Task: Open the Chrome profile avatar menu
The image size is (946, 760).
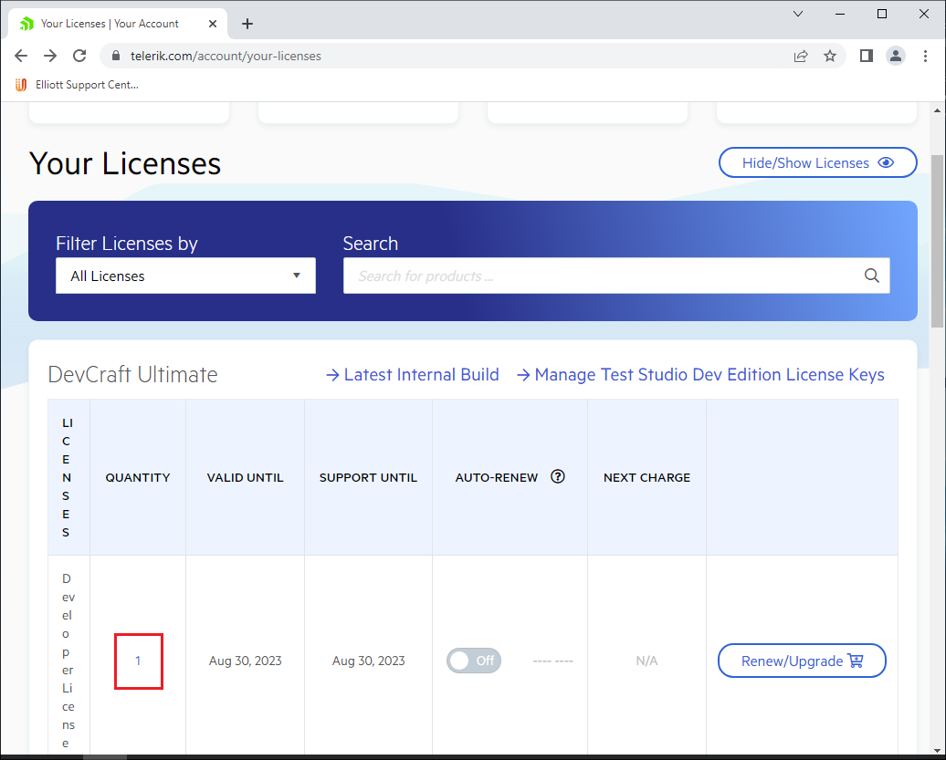Action: coord(896,56)
